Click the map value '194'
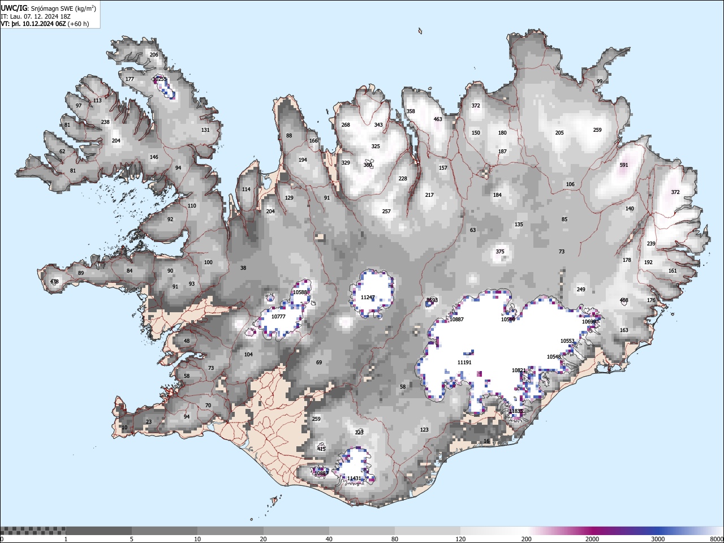Image resolution: width=724 pixels, height=543 pixels. (x=303, y=160)
